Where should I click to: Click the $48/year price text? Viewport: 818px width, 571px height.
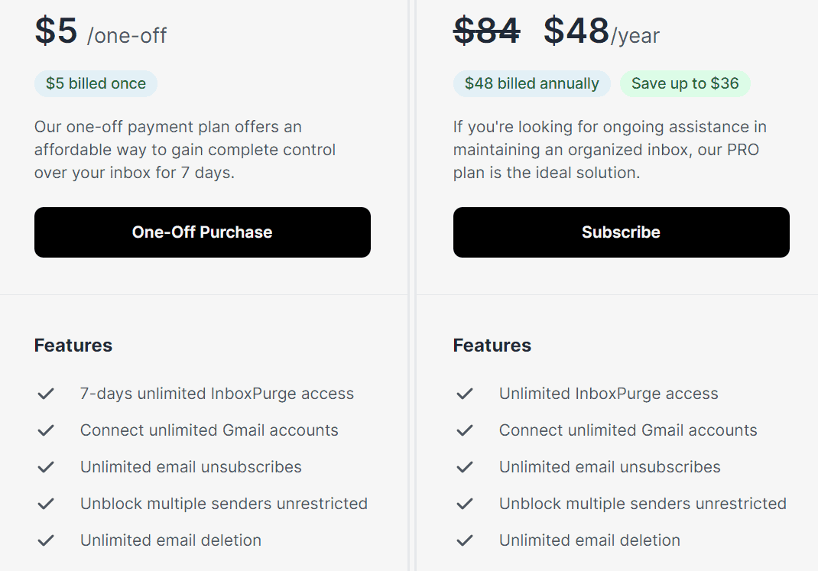[600, 32]
